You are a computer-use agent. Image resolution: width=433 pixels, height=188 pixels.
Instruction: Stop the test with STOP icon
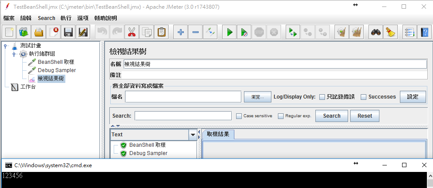tap(259, 32)
